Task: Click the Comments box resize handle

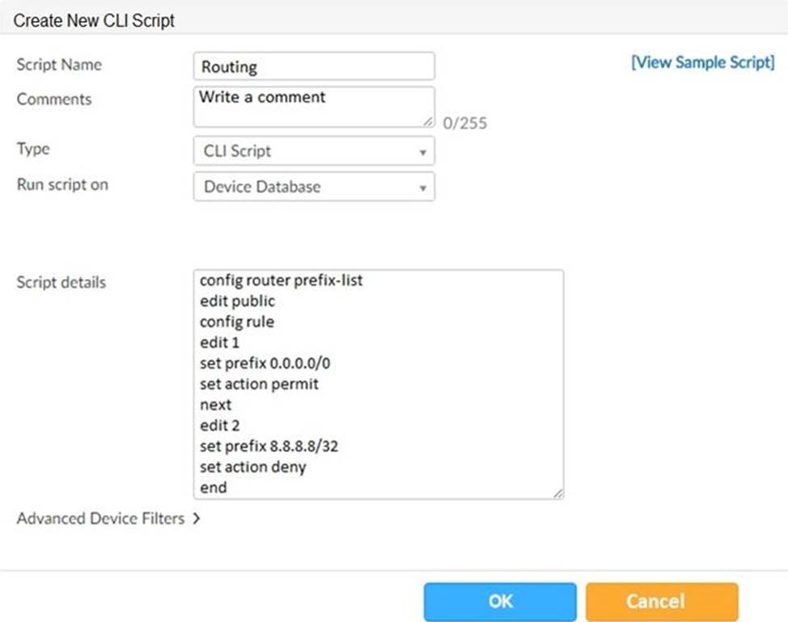Action: click(428, 121)
